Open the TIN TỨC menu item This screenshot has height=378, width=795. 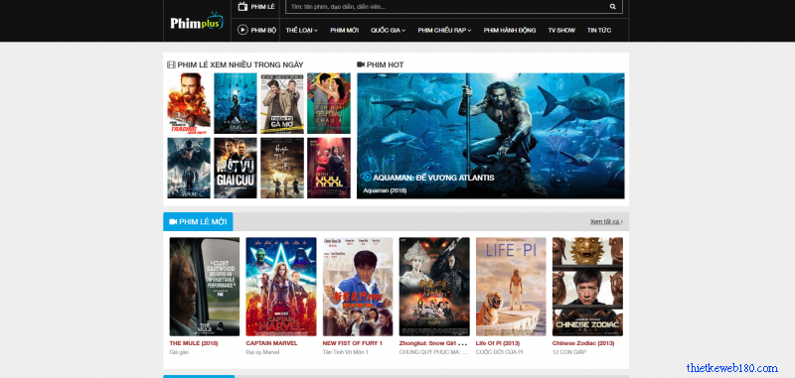pyautogui.click(x=599, y=31)
